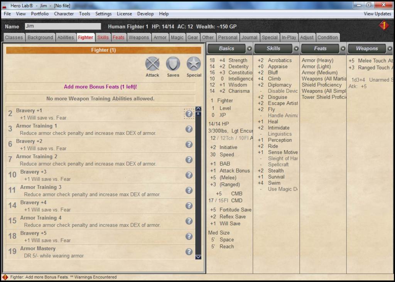The width and height of the screenshot is (395, 282).
Task: Click the Feats panel header button
Action: (x=320, y=49)
